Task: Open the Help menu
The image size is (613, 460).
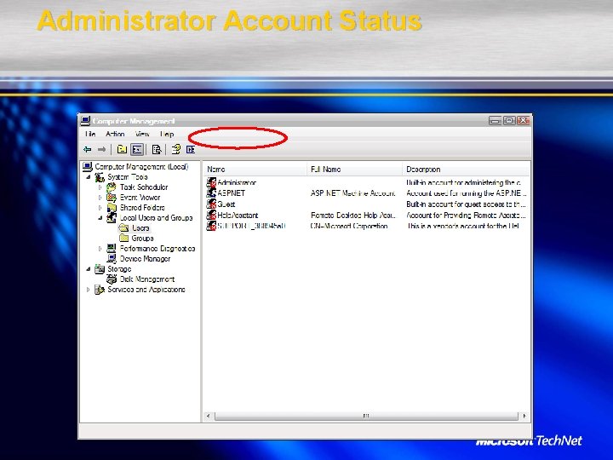Action: [167, 134]
